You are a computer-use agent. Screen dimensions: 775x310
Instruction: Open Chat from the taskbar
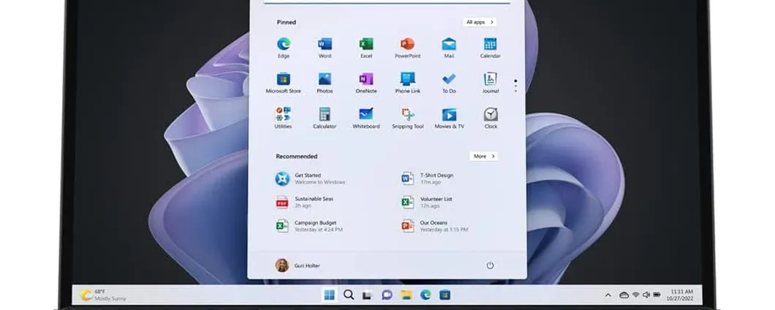coord(387,295)
